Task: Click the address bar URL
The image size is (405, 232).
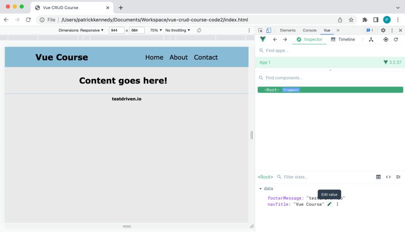Action: tap(155, 20)
